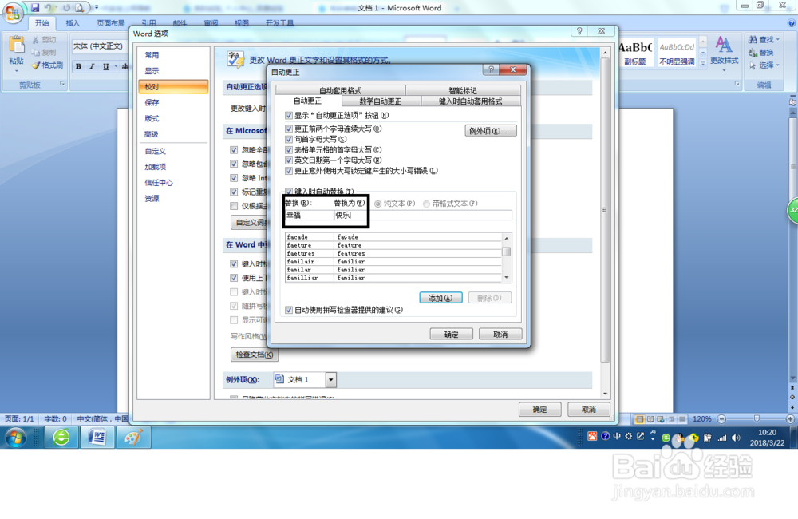Click the Copy icon in Word ribbon
Image resolution: width=798 pixels, height=519 pixels.
36,53
